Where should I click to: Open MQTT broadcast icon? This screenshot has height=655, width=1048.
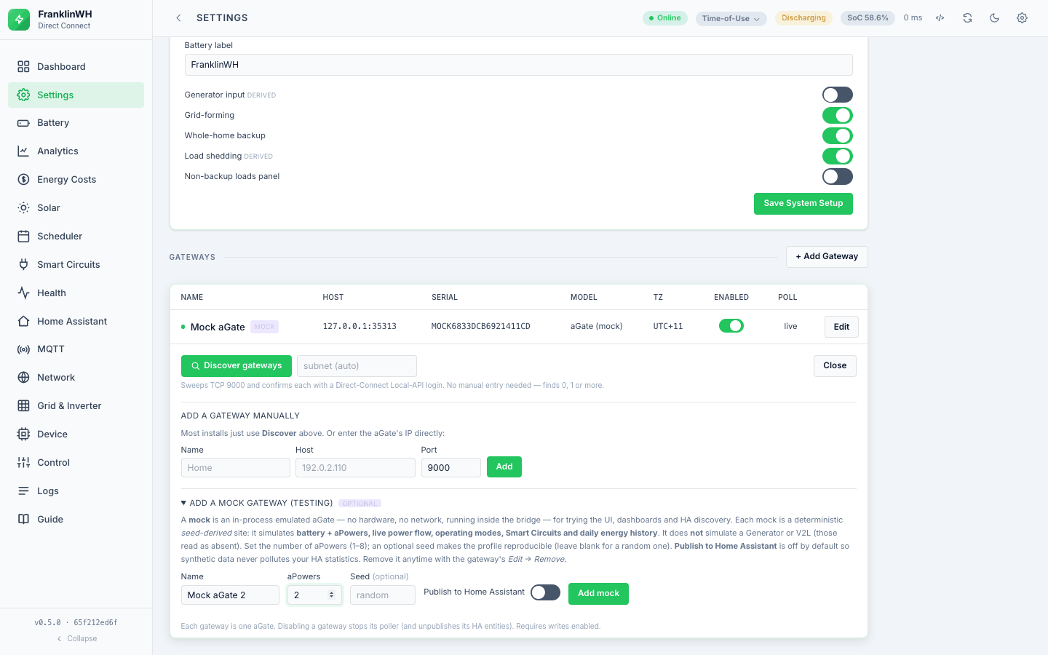(x=23, y=349)
